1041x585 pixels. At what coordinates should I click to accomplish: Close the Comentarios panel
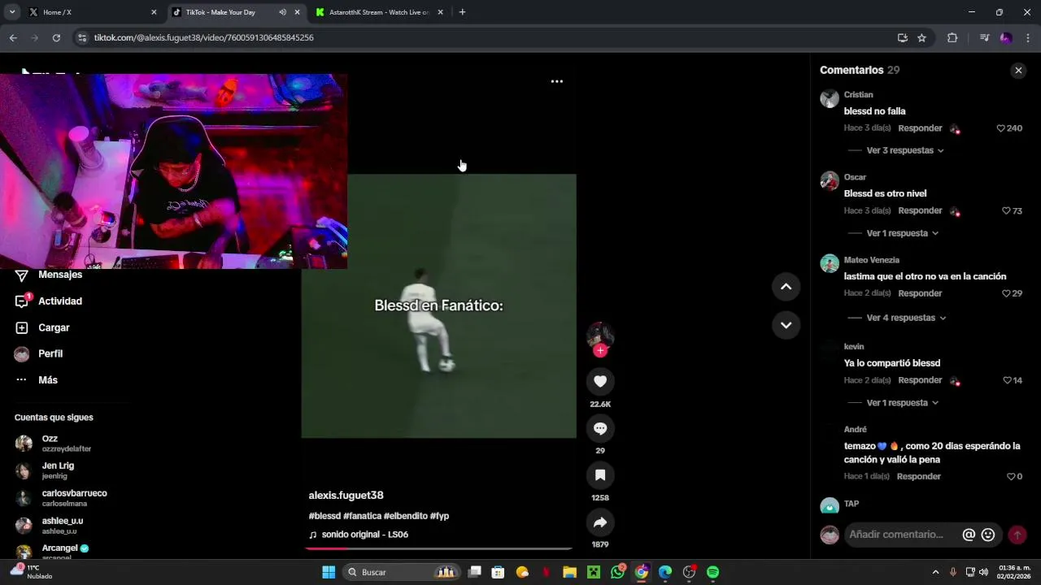click(1018, 71)
